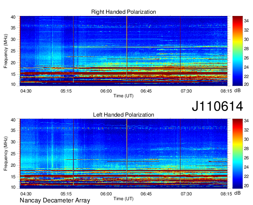Click the Right Handed spectrogram image
253x205 pixels.
(x=124, y=51)
